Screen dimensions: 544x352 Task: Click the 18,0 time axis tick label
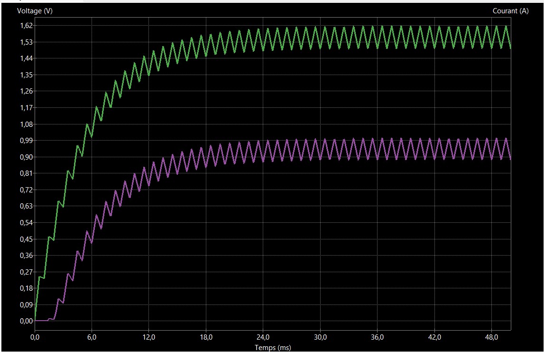[x=206, y=337]
